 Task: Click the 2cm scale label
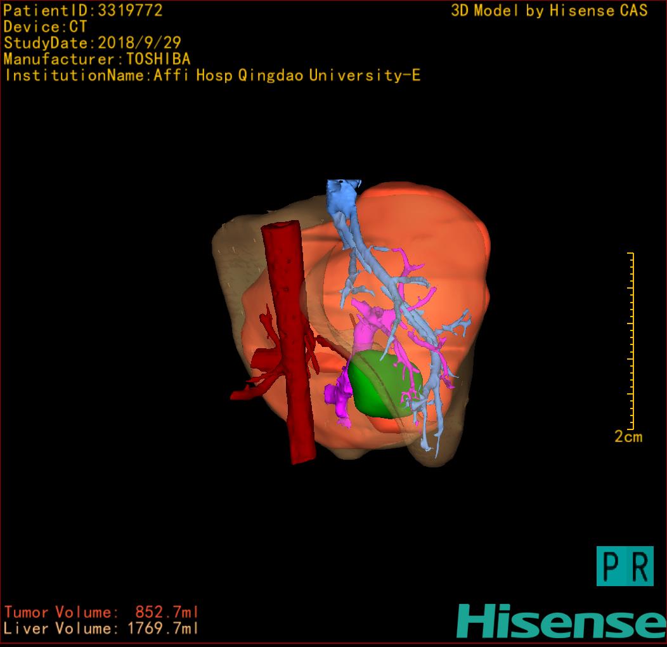tap(628, 436)
